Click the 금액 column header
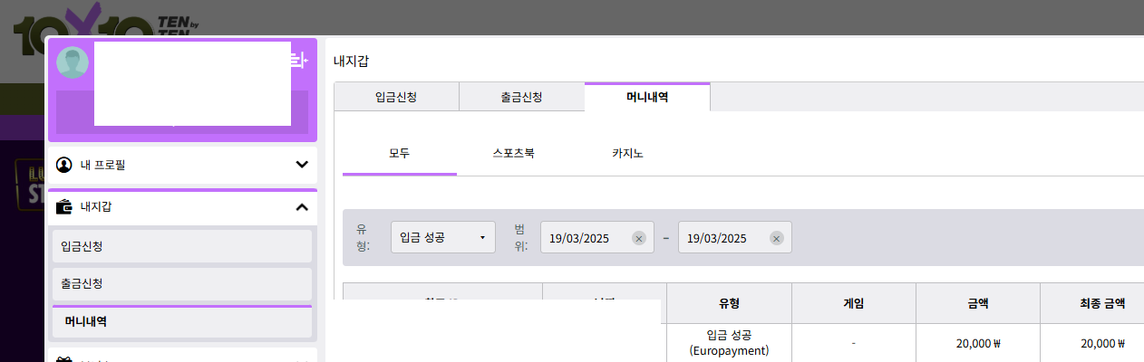1144x362 pixels. (977, 303)
